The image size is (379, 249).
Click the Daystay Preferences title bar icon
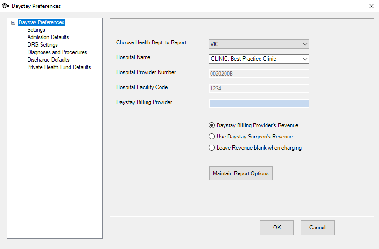[x=6, y=6]
